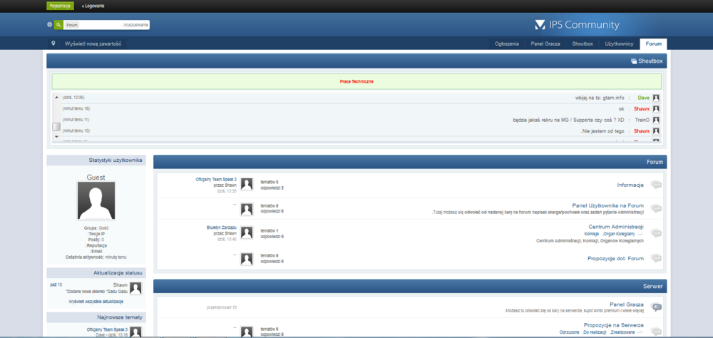Open advanced search gear icon
713x338 pixels.
[x=50, y=25]
